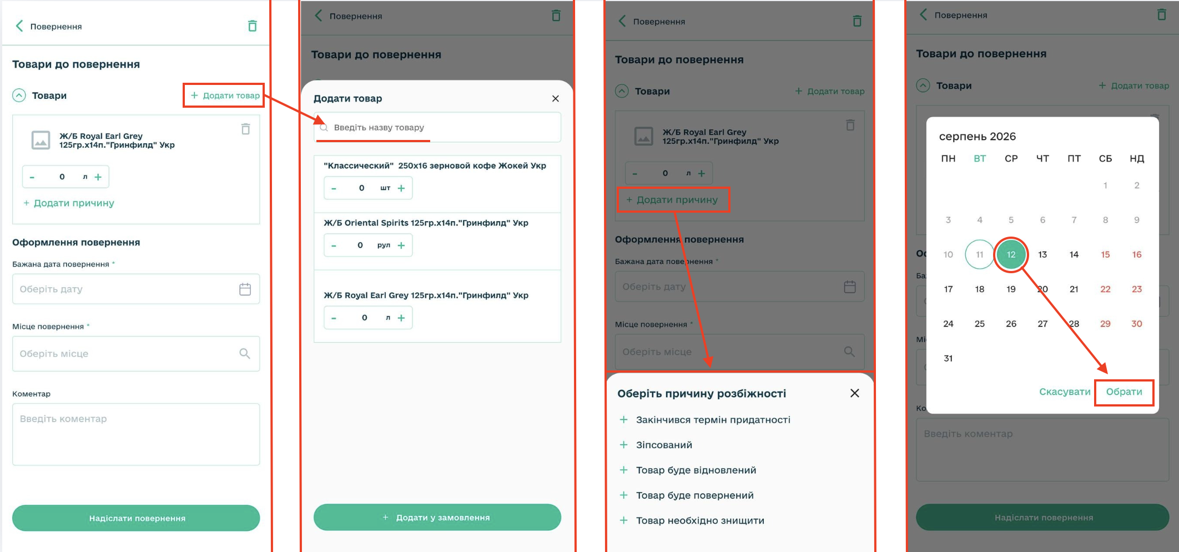This screenshot has height=552, width=1179.
Task: Confirm the date with Обрати
Action: [x=1124, y=392]
